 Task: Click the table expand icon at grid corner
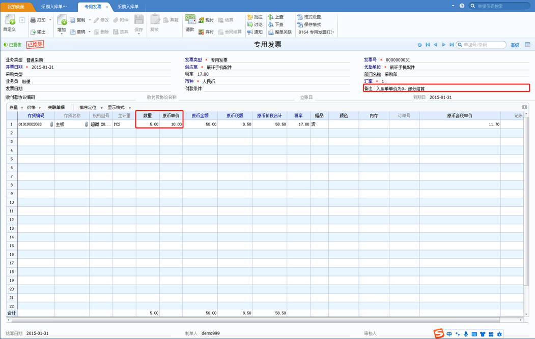524,107
